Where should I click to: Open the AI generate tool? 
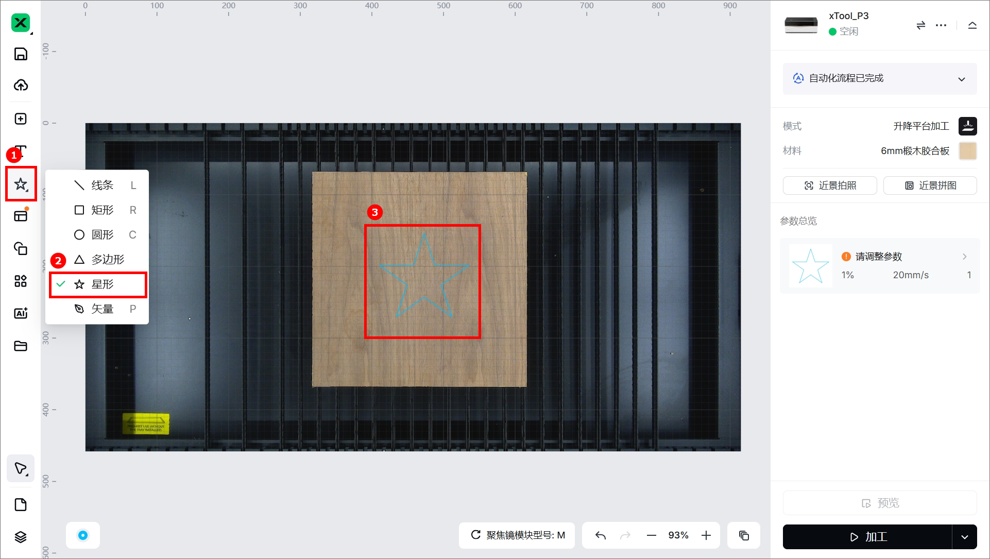(x=21, y=313)
